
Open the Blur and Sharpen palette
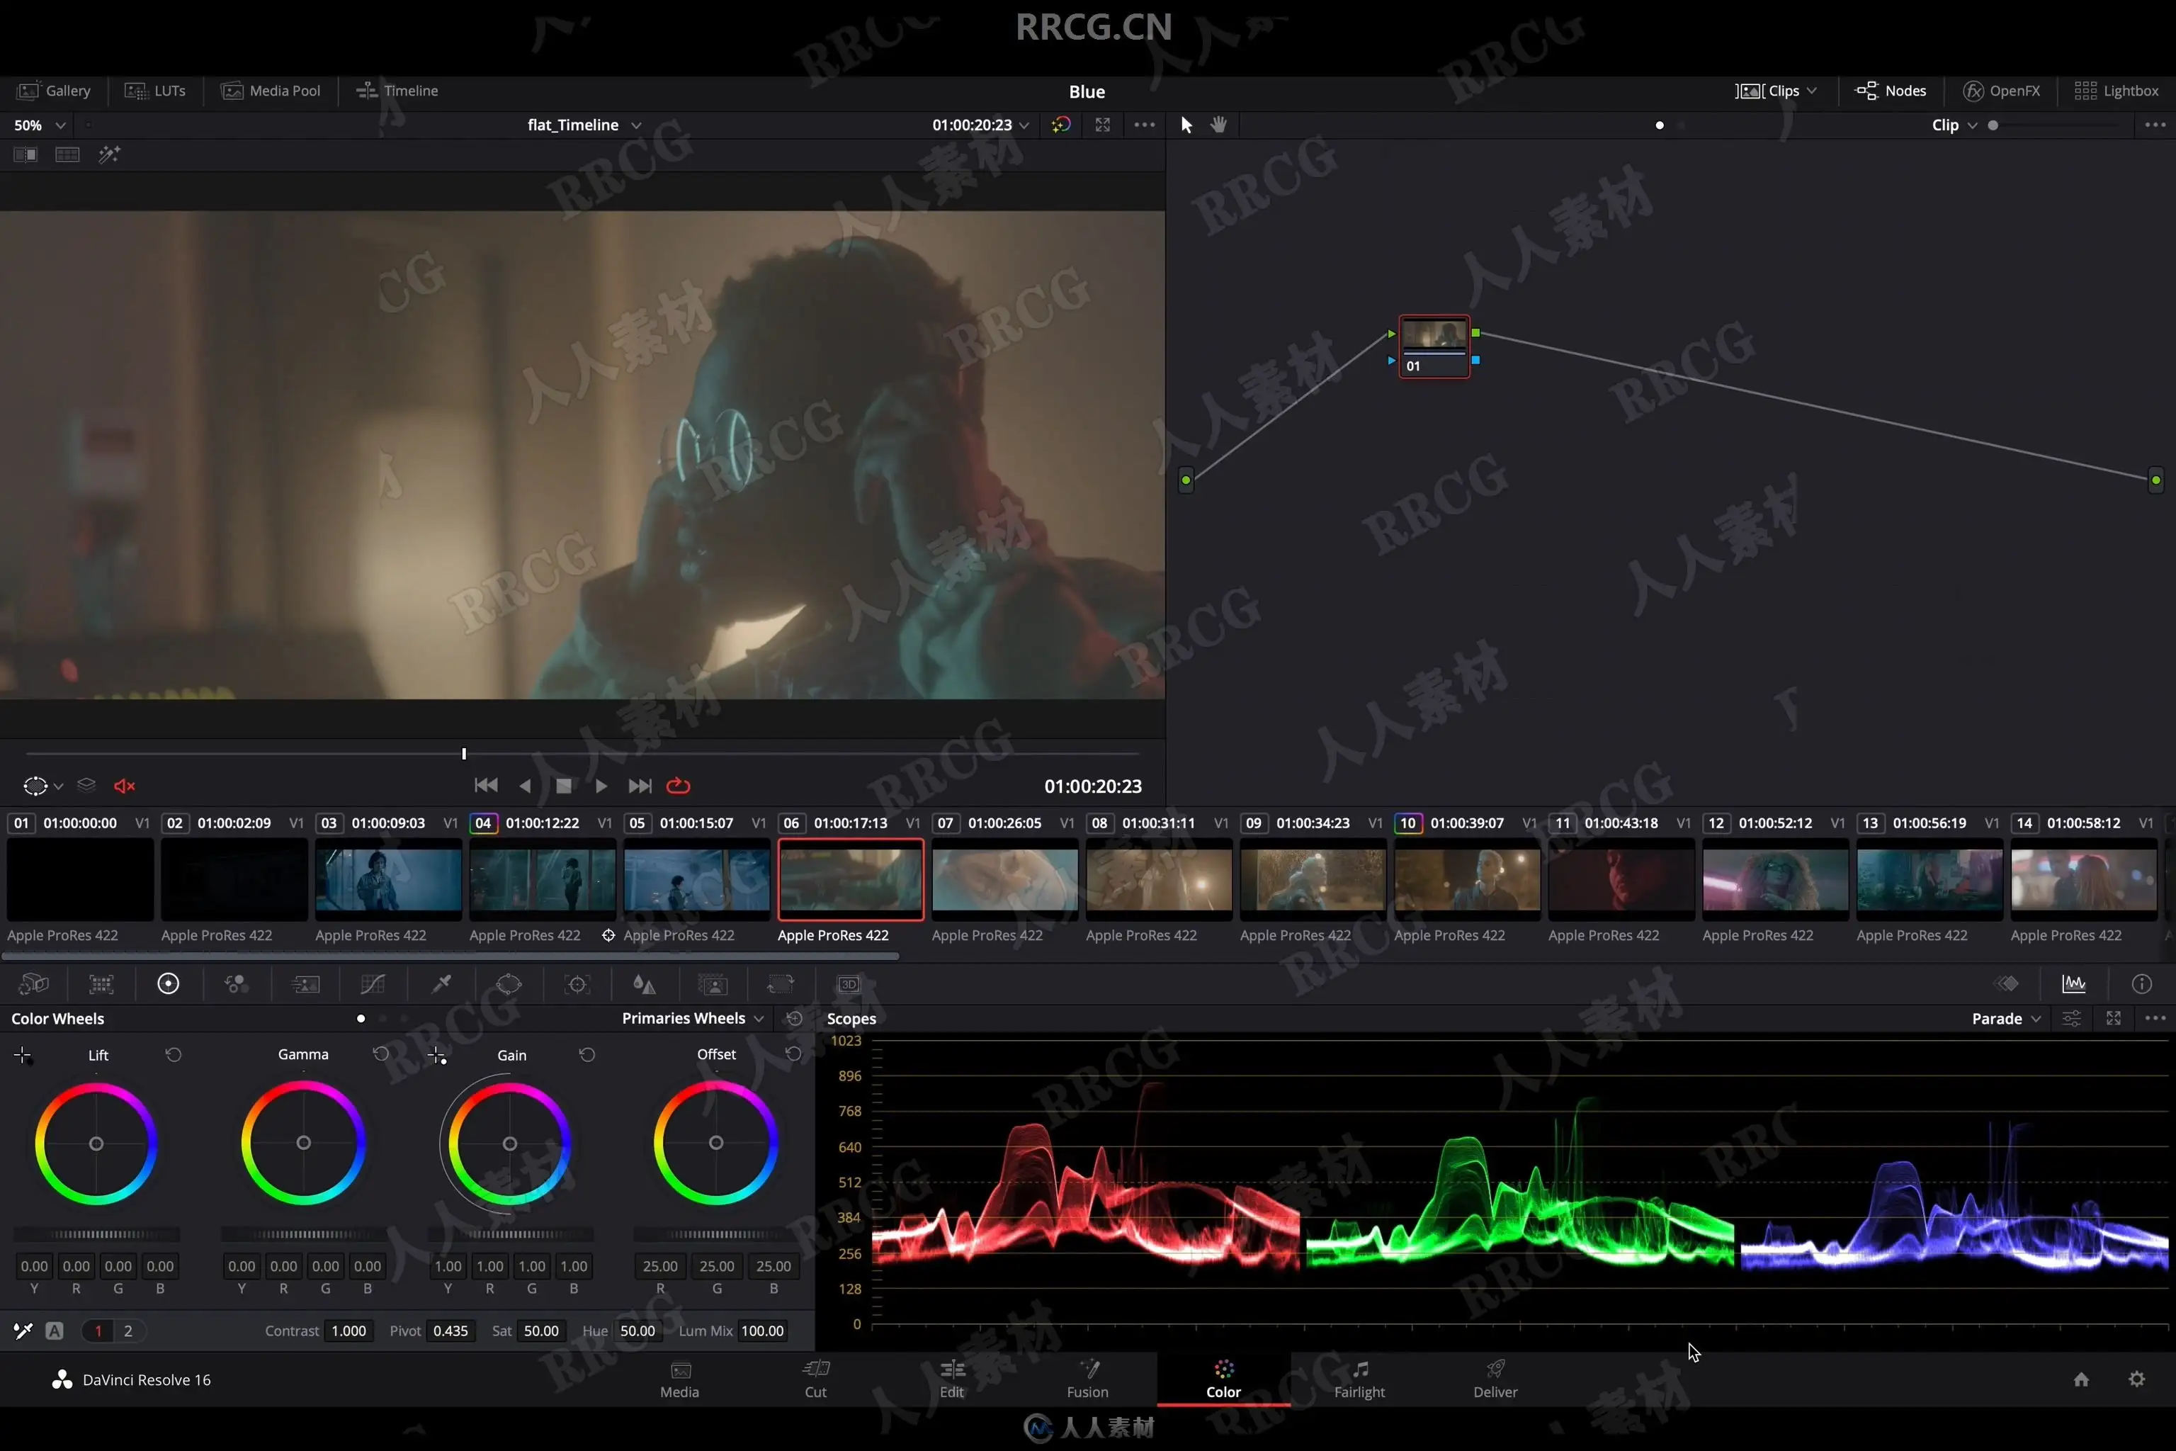(644, 983)
